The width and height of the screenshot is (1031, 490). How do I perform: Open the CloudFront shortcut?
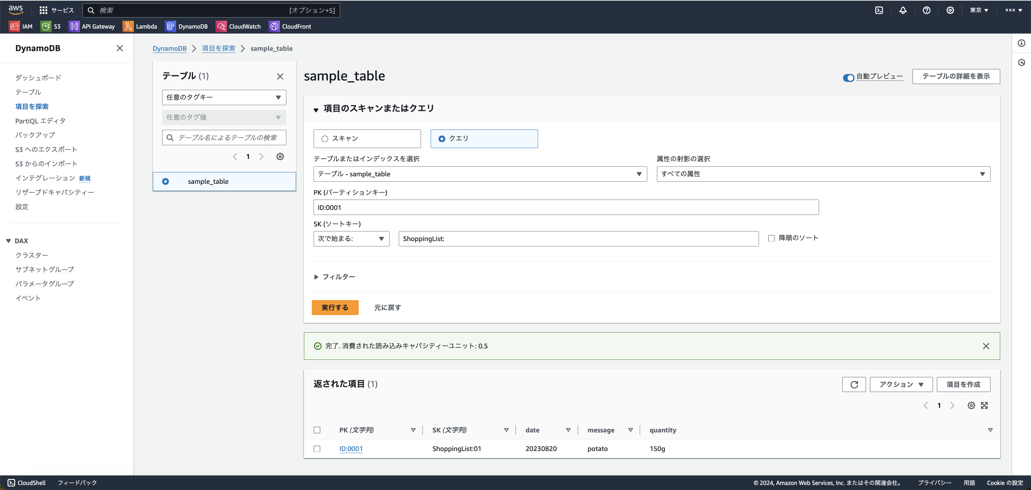point(290,26)
